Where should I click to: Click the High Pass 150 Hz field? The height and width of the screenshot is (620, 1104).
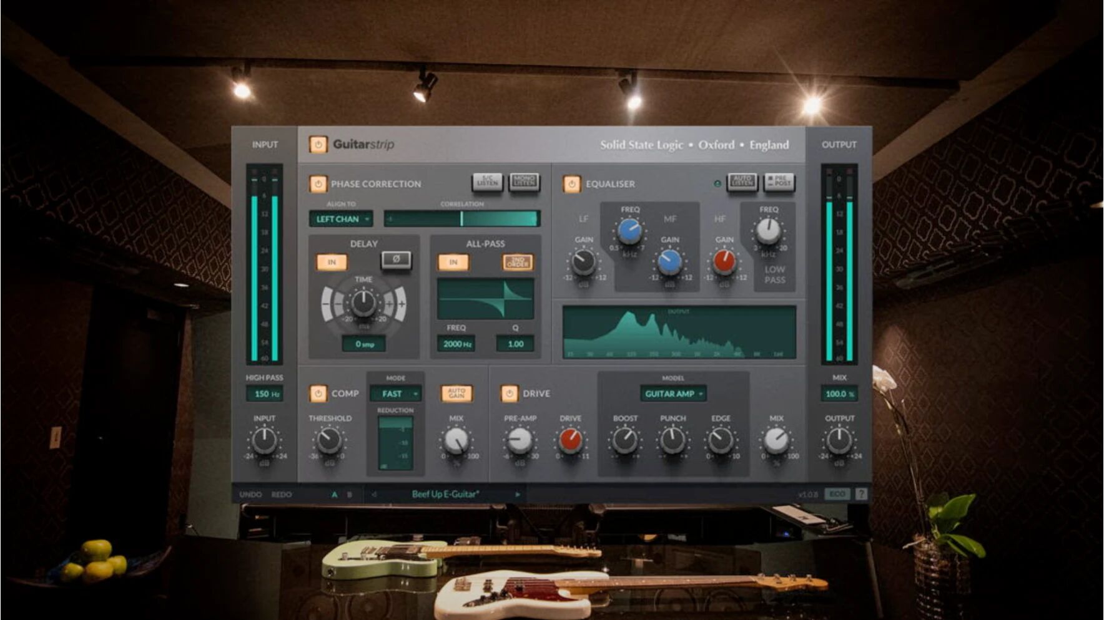point(265,394)
